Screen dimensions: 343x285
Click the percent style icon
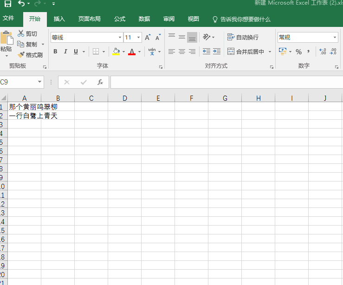(x=298, y=52)
